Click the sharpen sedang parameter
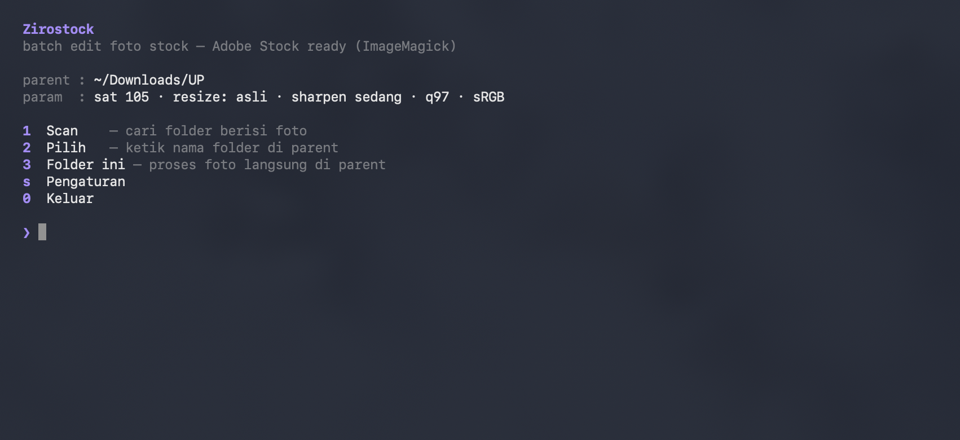This screenshot has width=960, height=440. [346, 97]
